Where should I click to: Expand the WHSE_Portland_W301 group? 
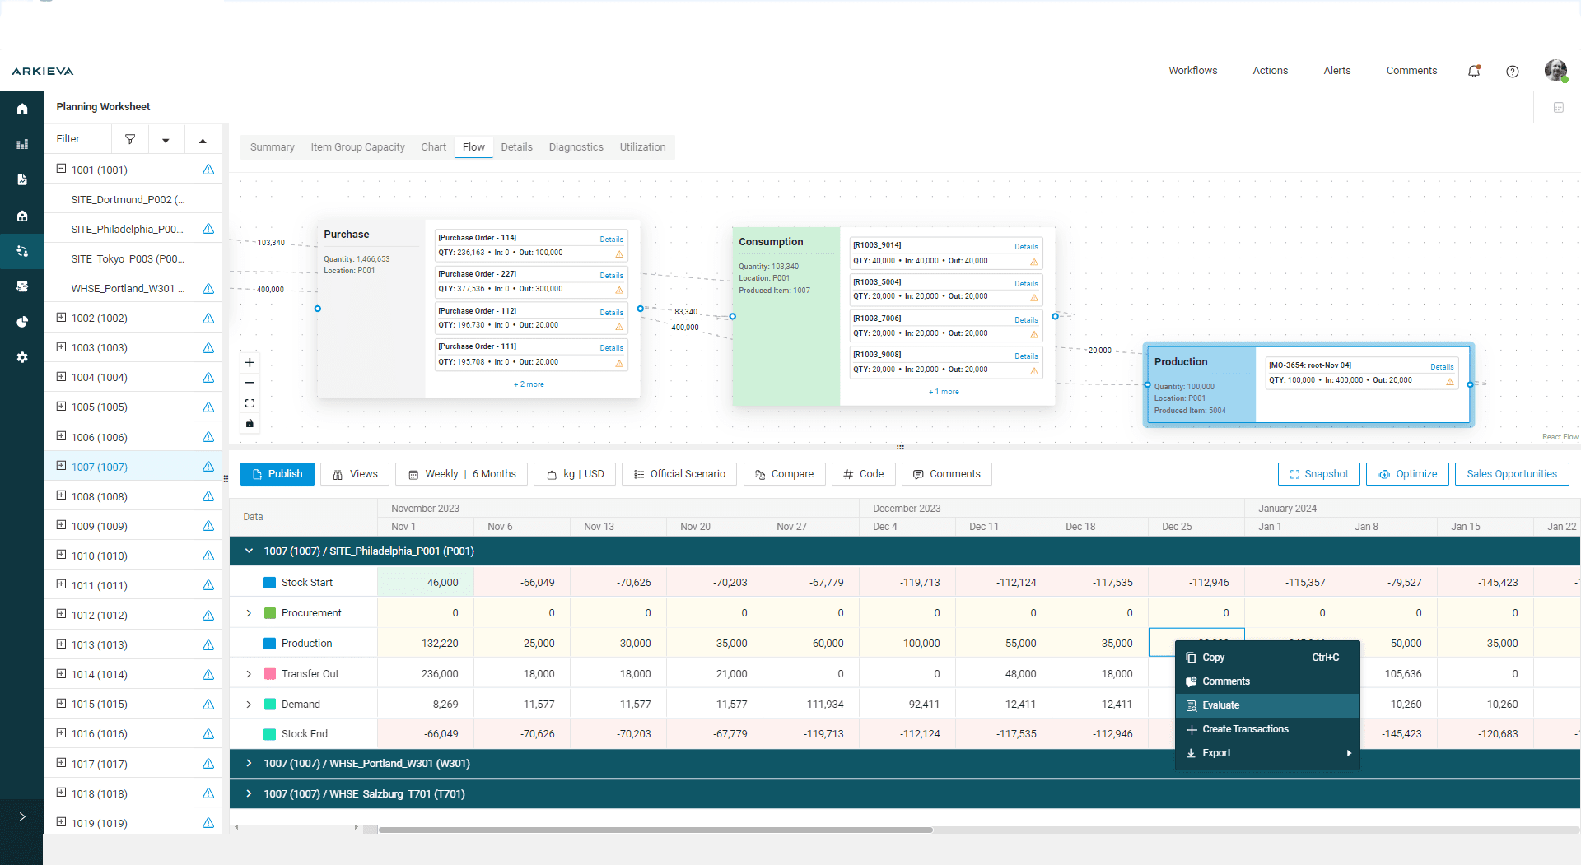(249, 764)
